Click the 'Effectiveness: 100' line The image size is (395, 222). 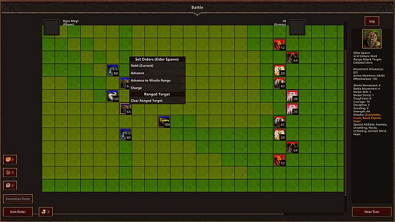pyautogui.click(x=365, y=79)
